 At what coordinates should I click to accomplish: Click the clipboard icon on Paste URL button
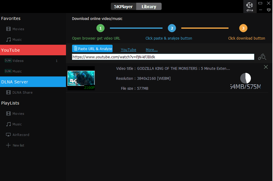76,49
